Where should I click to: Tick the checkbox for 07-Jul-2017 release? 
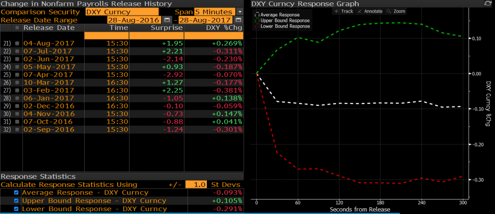17,51
